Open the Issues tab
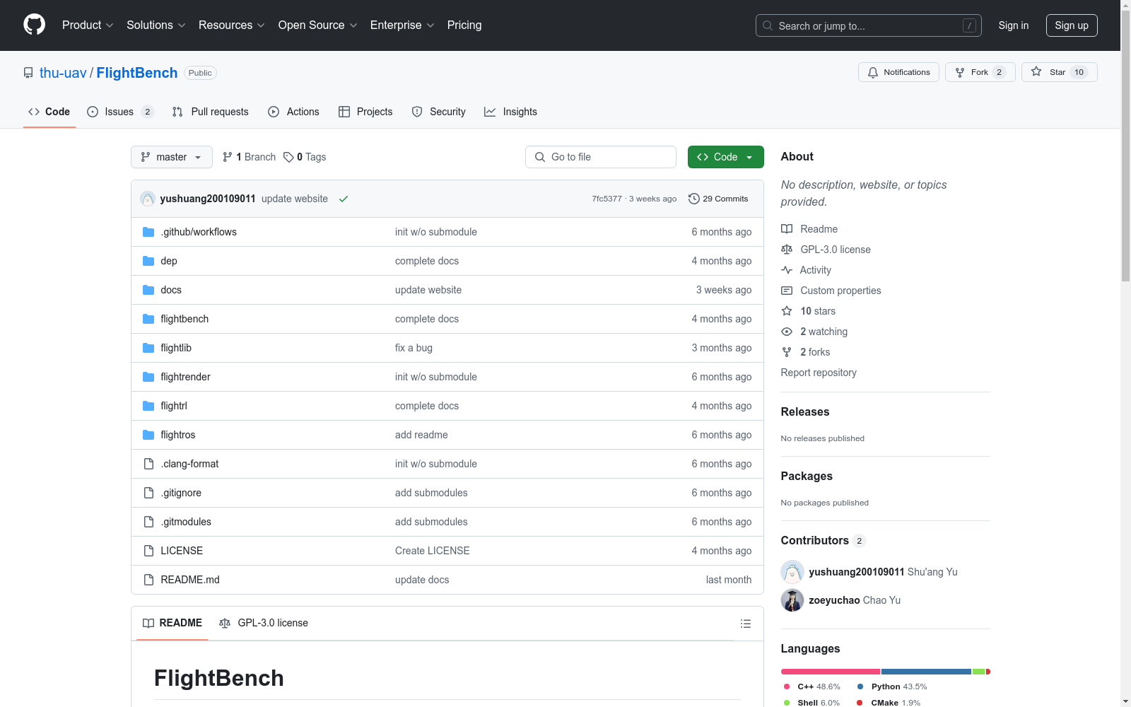Screen dimensions: 1131x707 pos(120,112)
